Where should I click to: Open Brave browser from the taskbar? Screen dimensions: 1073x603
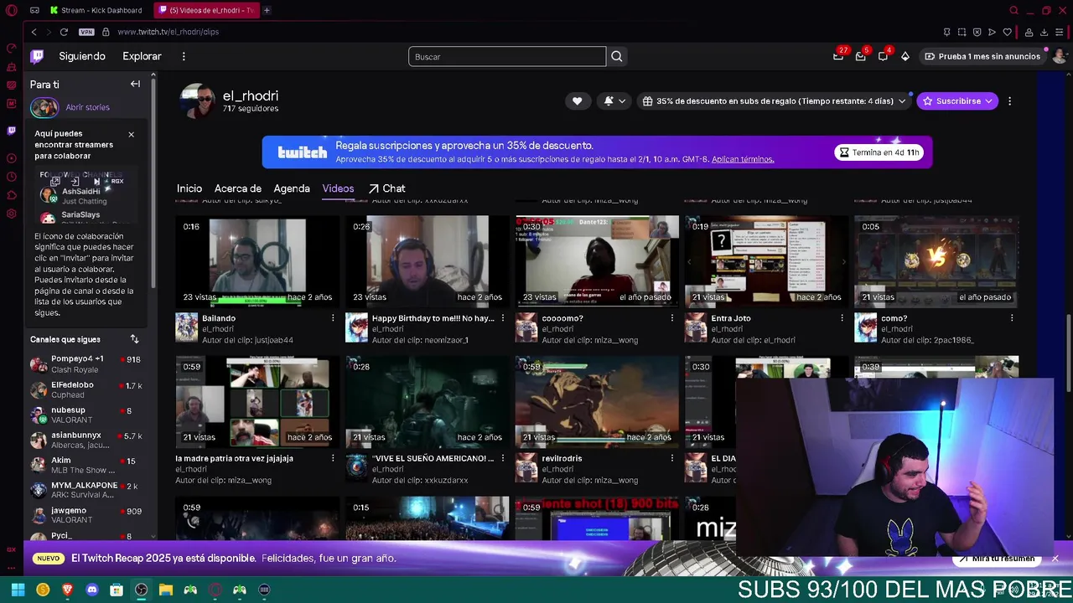click(x=67, y=590)
